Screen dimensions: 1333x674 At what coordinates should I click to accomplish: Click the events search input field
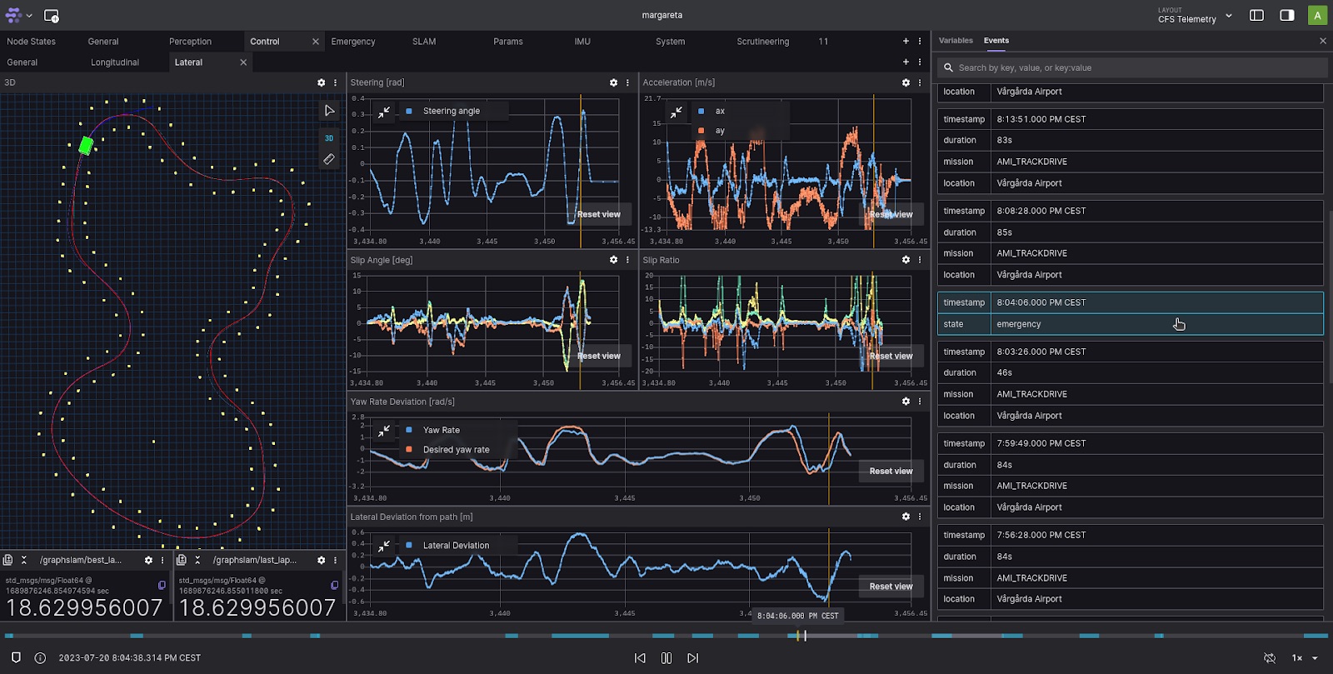pyautogui.click(x=1133, y=67)
